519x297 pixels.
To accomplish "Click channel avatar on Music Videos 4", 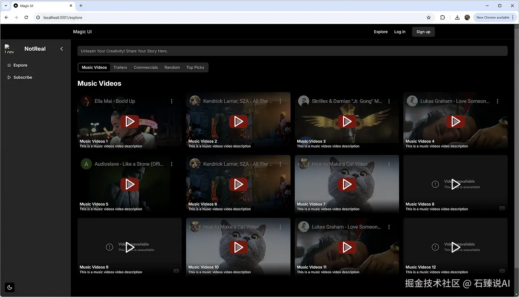I will [412, 101].
